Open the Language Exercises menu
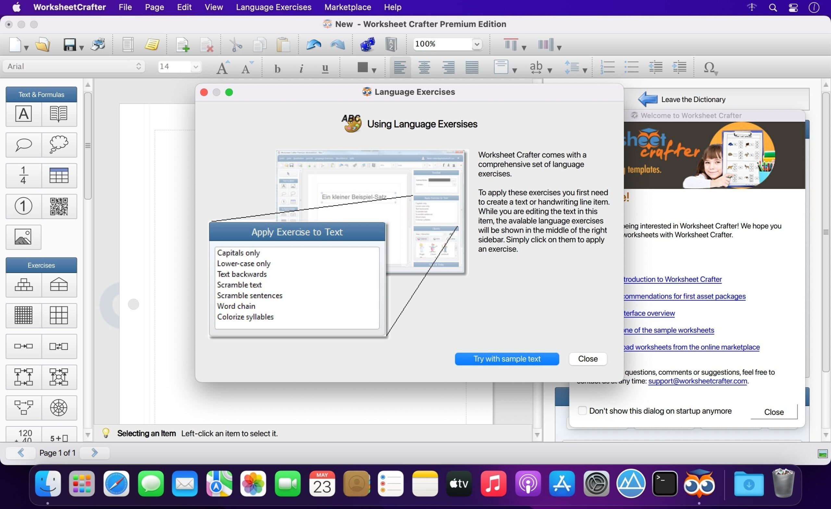The image size is (831, 509). [274, 7]
